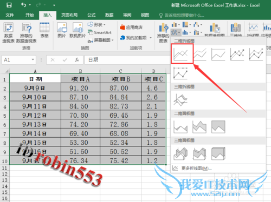The image size is (271, 202).
Task: Insert 联机图片 online pictures
Action: click(x=78, y=30)
